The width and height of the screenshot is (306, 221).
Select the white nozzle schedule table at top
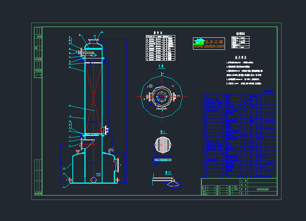coord(159,48)
